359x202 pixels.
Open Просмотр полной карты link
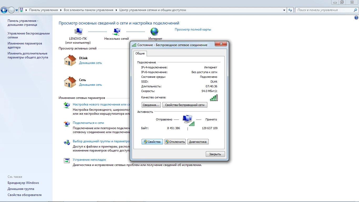pyautogui.click(x=193, y=29)
